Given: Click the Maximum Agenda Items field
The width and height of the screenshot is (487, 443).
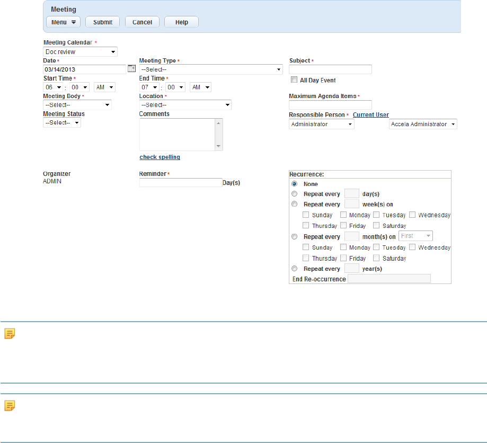Looking at the screenshot, I should coord(330,105).
